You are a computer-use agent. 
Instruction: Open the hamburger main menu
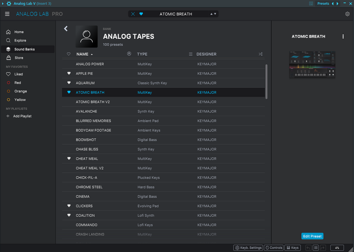(x=7, y=14)
